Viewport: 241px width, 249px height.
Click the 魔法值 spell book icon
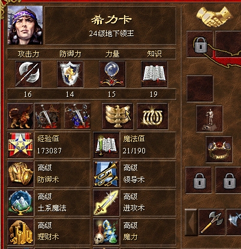point(106,145)
